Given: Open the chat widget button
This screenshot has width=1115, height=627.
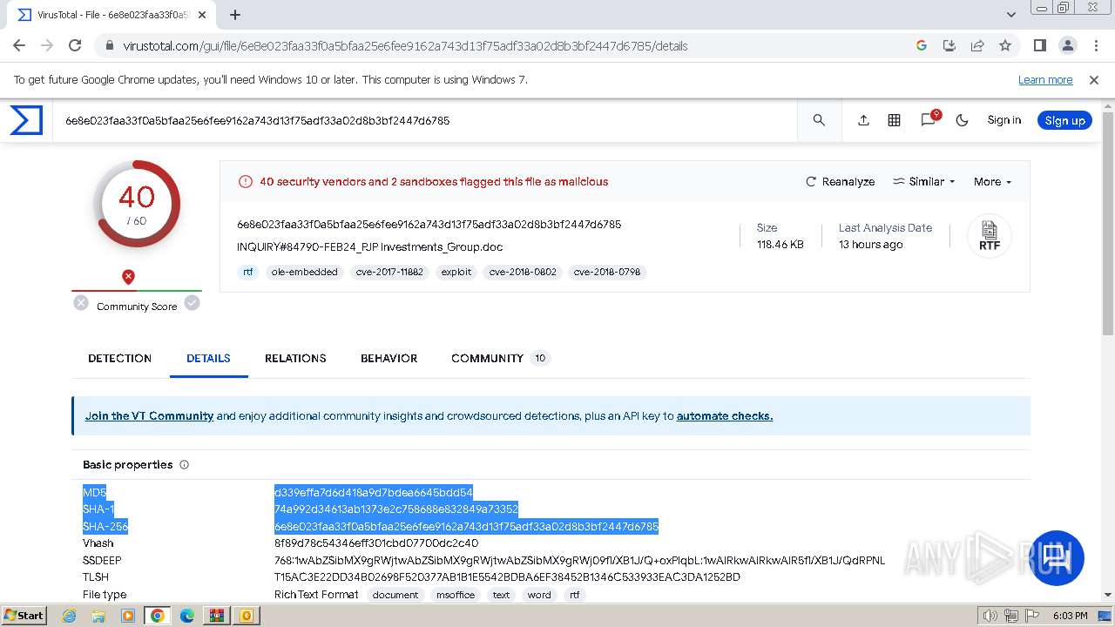Looking at the screenshot, I should click(1058, 558).
